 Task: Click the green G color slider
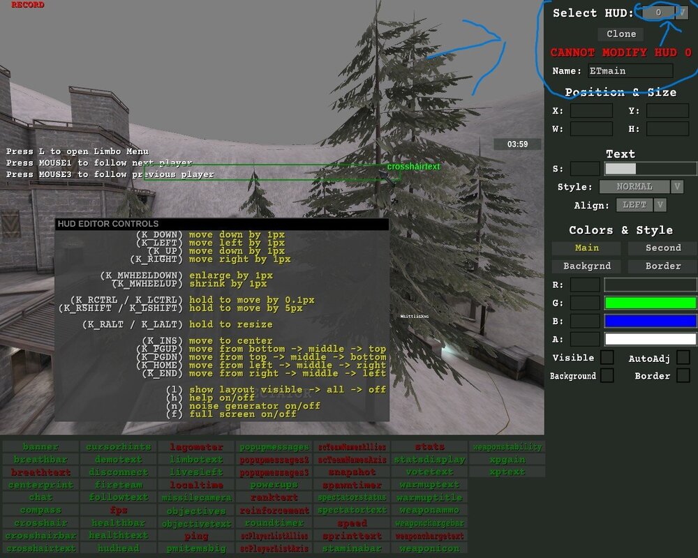pyautogui.click(x=651, y=303)
